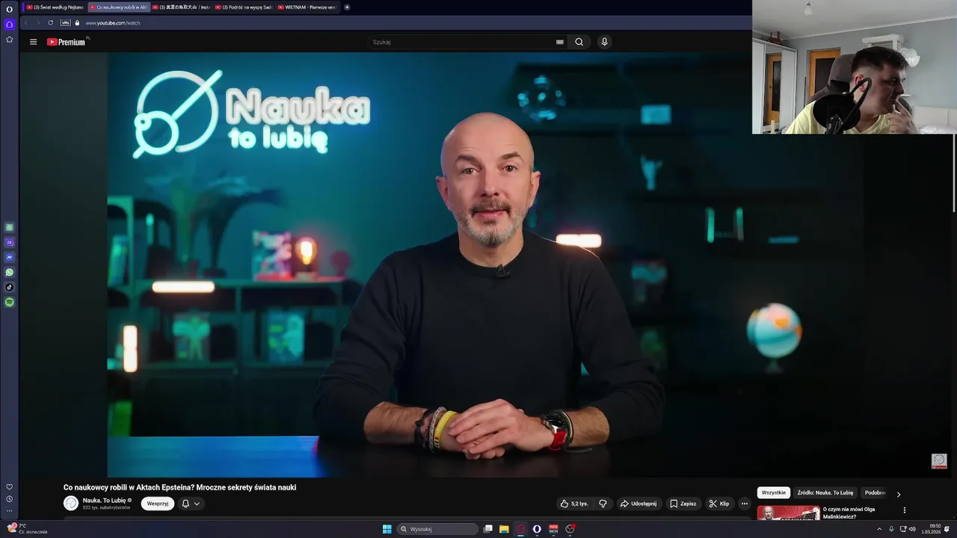Open the green ChatGPT-style sidebar icon
The width and height of the screenshot is (957, 538).
[9, 227]
